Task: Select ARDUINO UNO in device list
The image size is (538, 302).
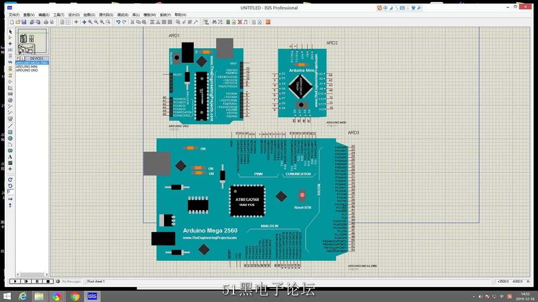Action: [27, 70]
